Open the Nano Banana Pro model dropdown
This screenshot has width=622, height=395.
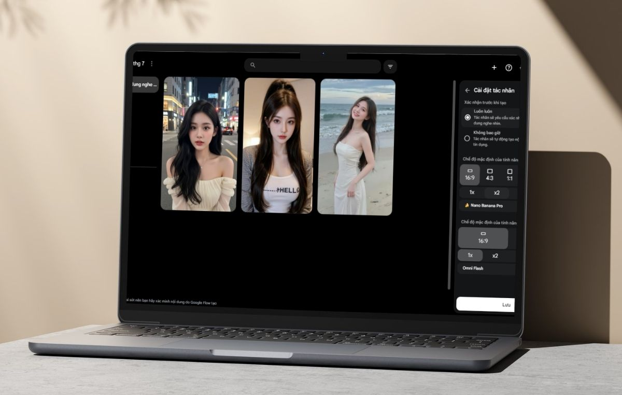pos(488,206)
